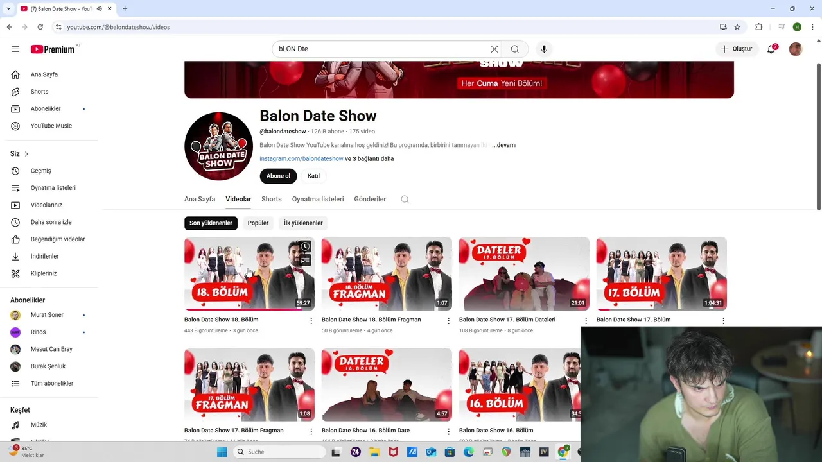This screenshot has height=462, width=822.
Task: Open the weather widget showing 35°C
Action: (27, 452)
